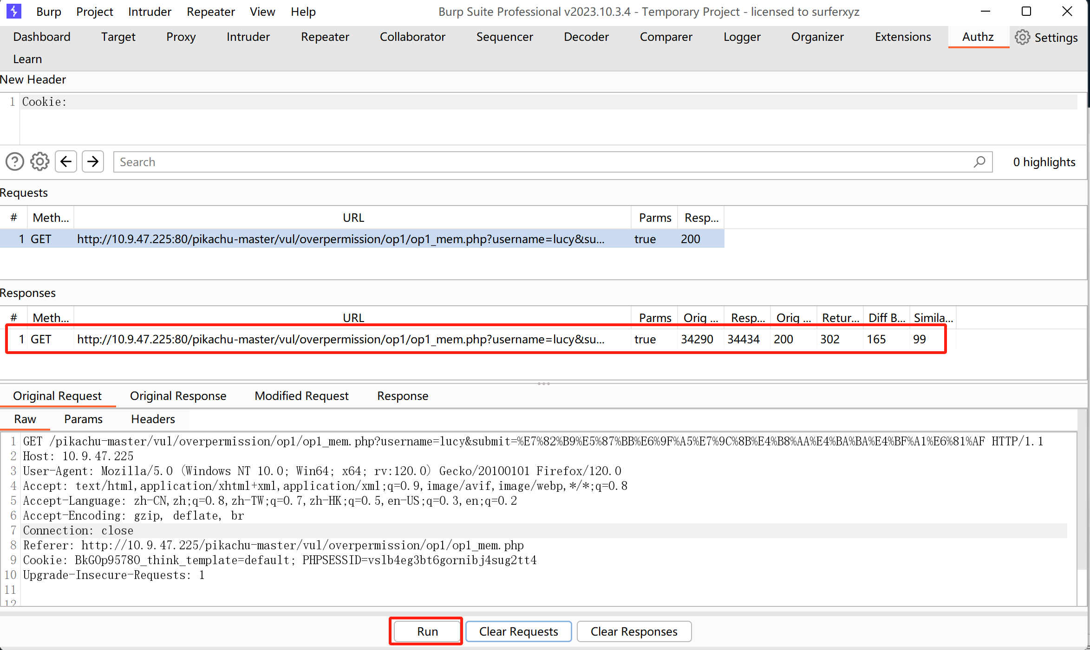Screen dimensions: 1090x650
Task: Open the Modified Request tab
Action: 302,396
